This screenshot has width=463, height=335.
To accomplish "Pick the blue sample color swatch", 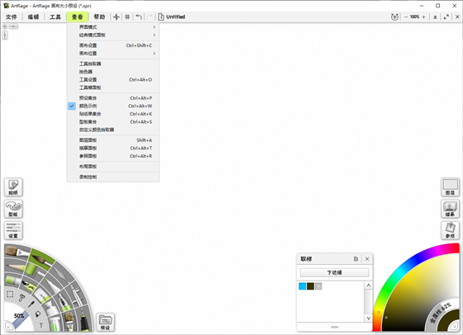I will point(303,286).
